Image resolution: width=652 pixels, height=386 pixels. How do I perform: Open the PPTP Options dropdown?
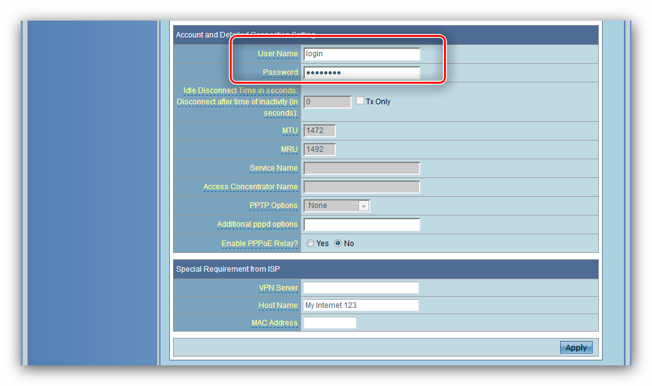tap(337, 205)
